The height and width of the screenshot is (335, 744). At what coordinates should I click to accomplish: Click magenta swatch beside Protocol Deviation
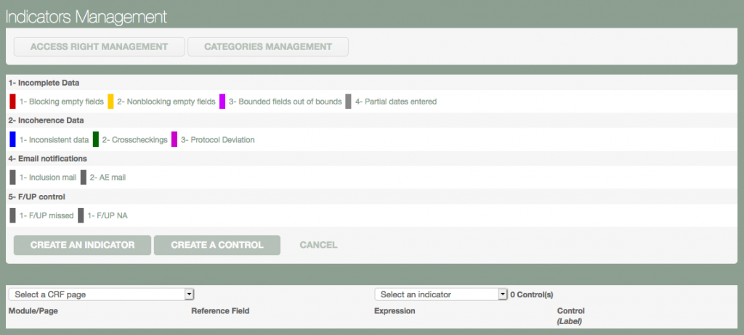pyautogui.click(x=174, y=139)
